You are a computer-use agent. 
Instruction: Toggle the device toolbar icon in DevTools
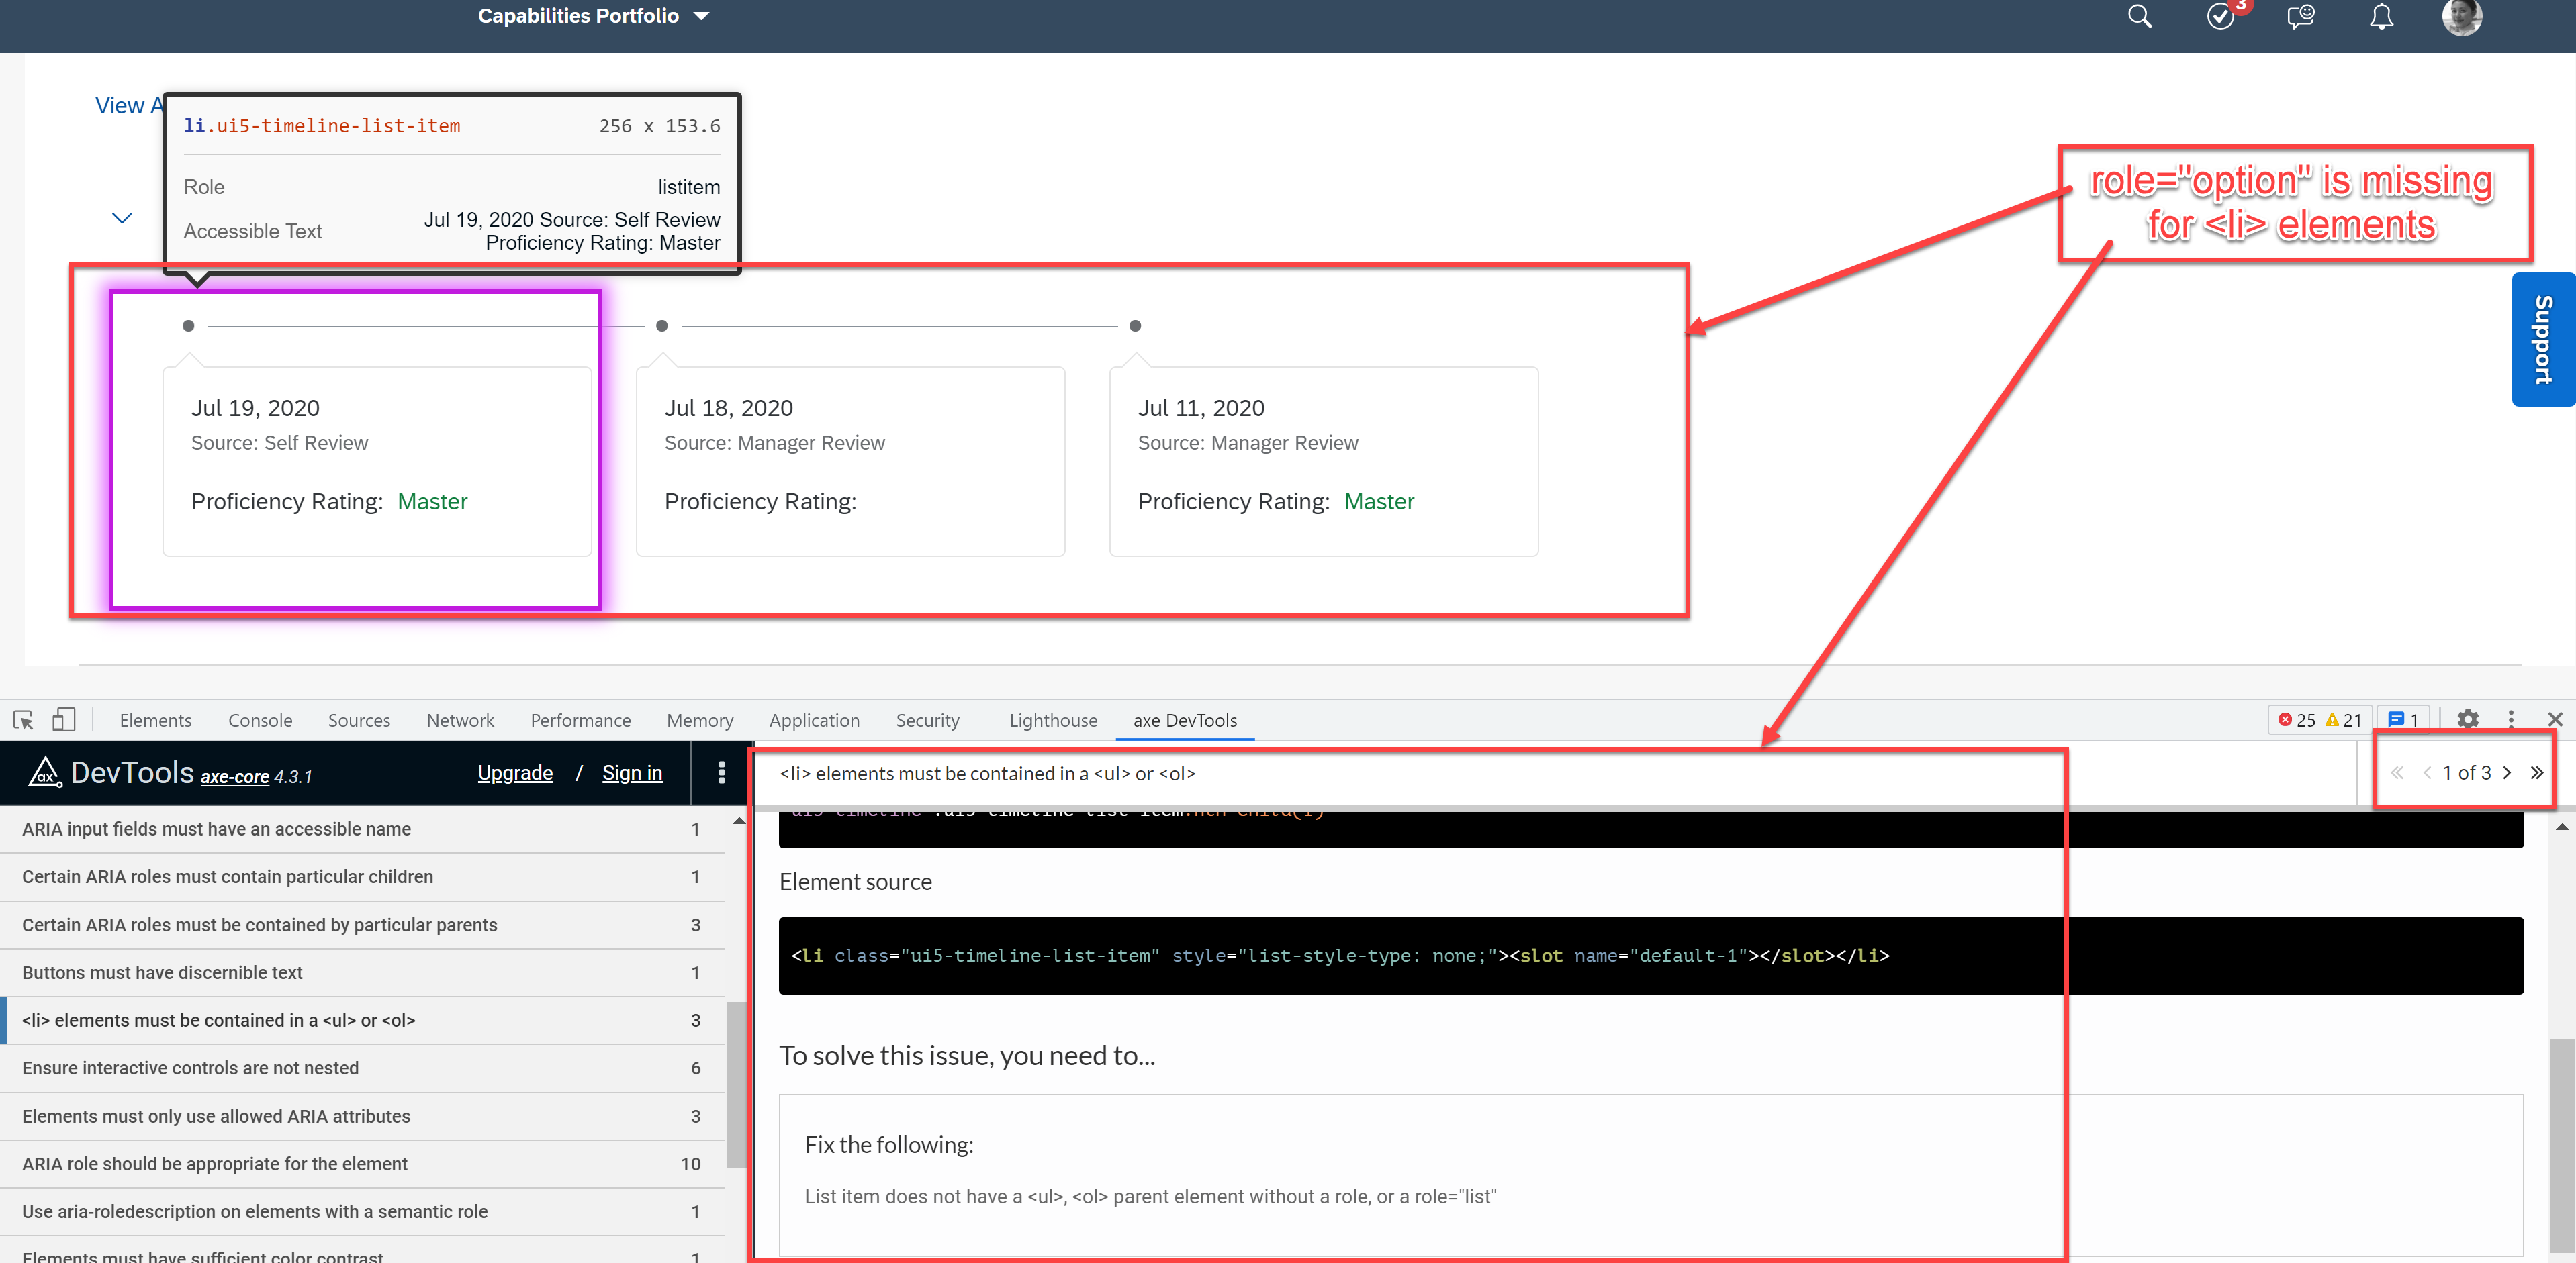[x=64, y=719]
